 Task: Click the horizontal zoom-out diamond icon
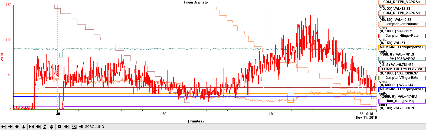coord(38,127)
